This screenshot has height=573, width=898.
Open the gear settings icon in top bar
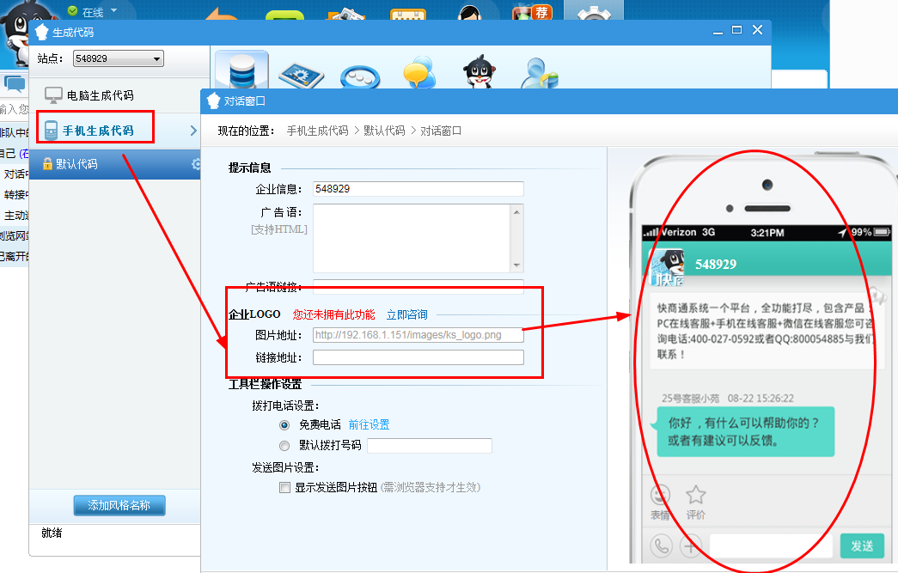point(593,16)
